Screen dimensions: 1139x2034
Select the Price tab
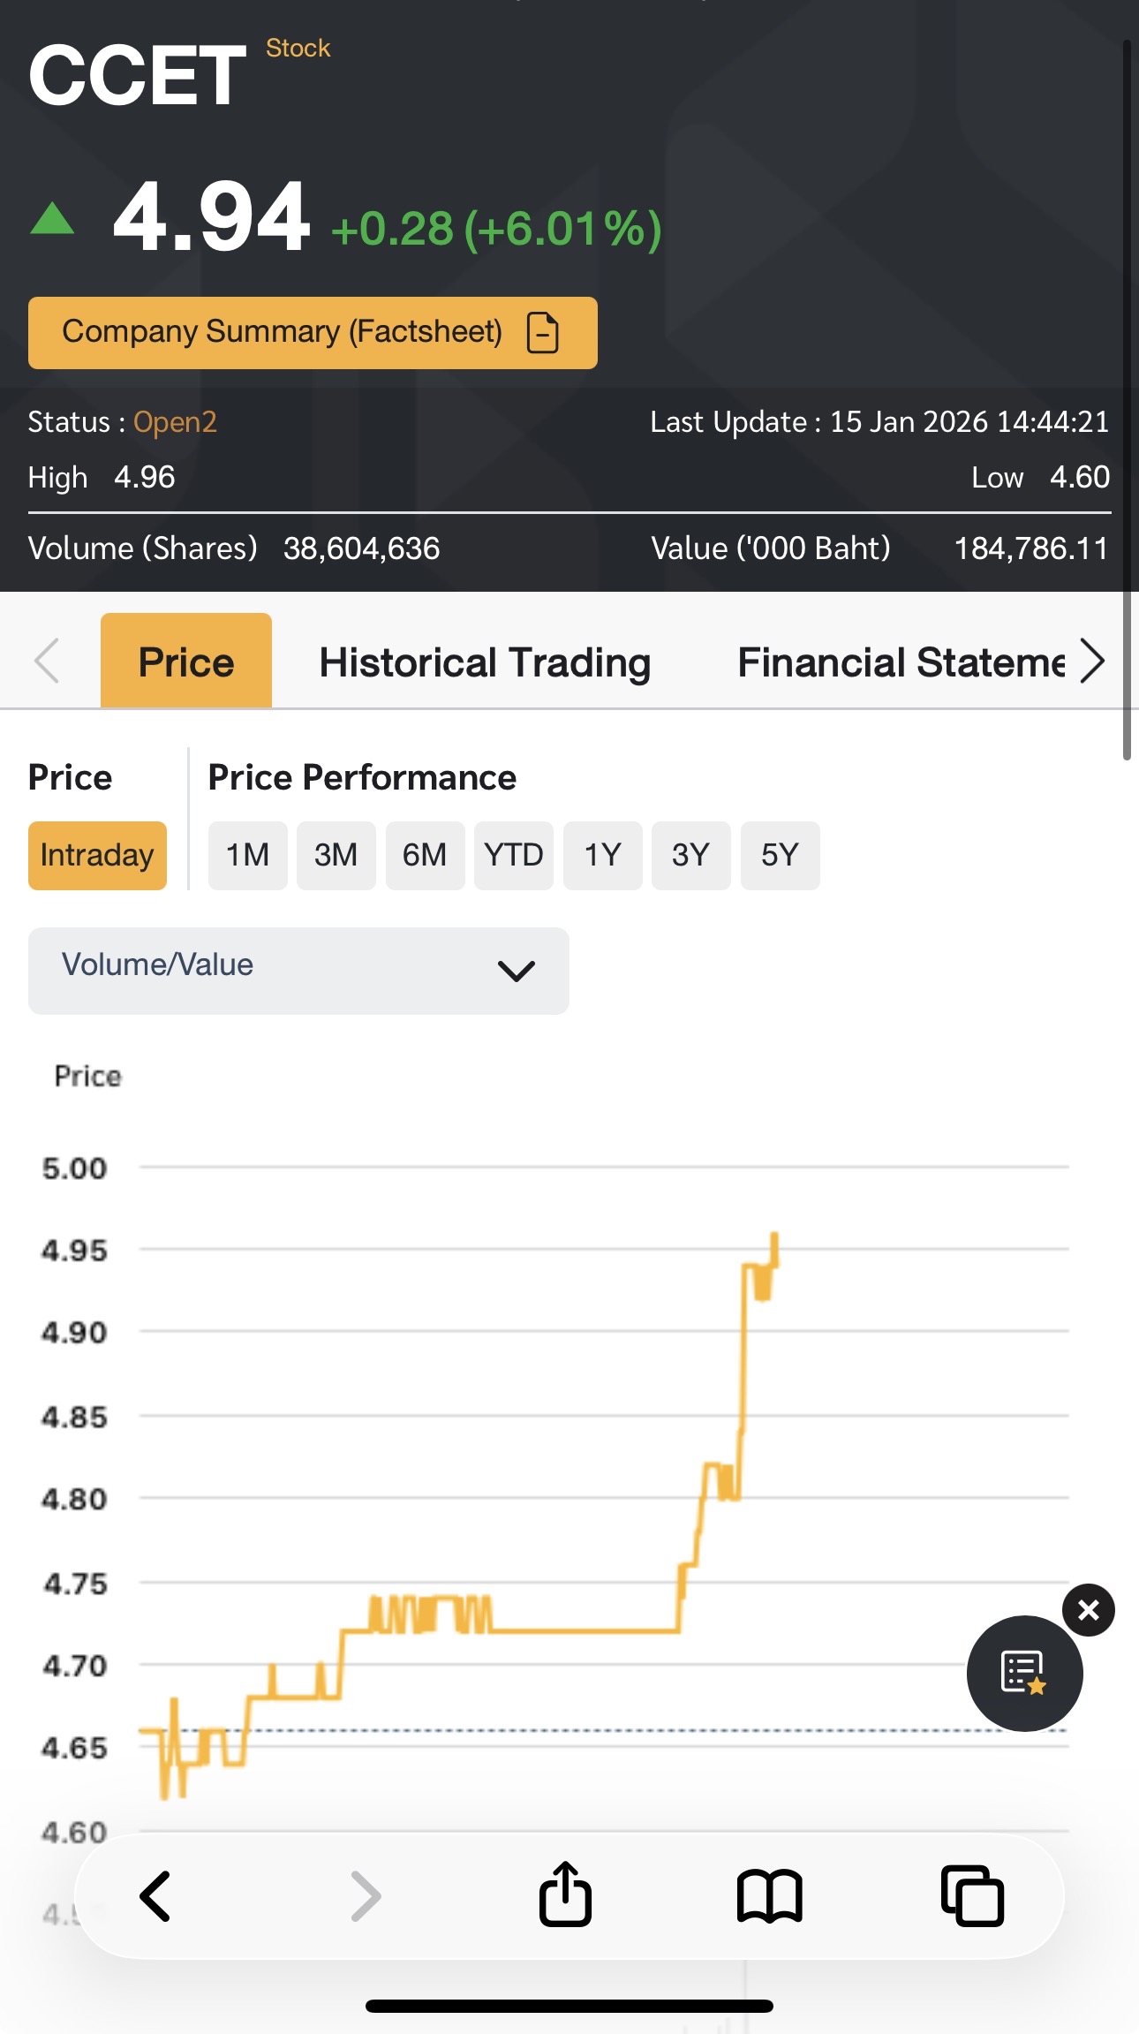pos(186,662)
